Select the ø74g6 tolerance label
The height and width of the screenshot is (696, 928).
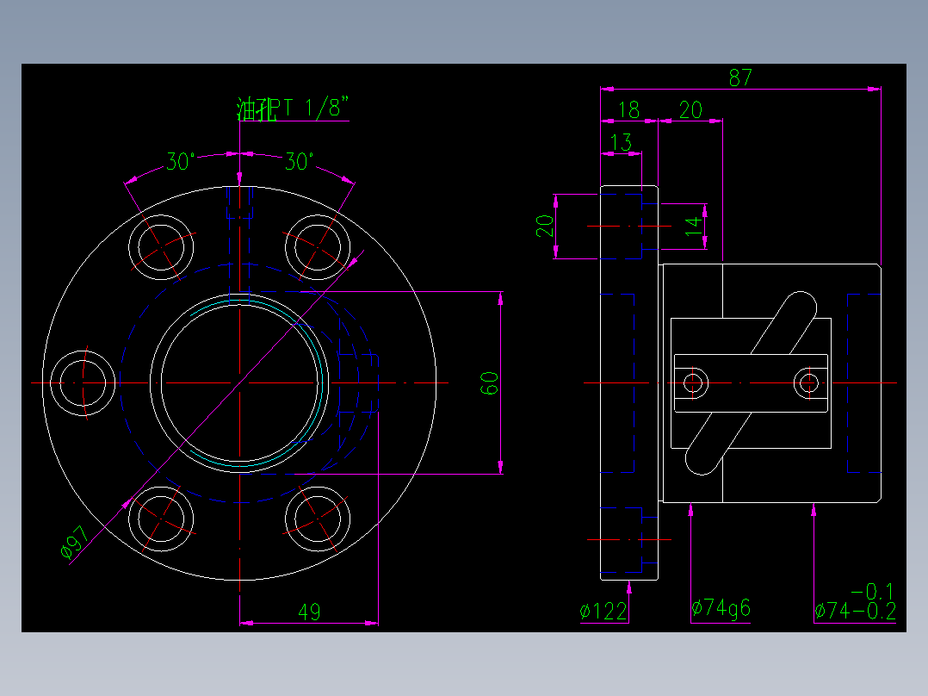coord(721,608)
